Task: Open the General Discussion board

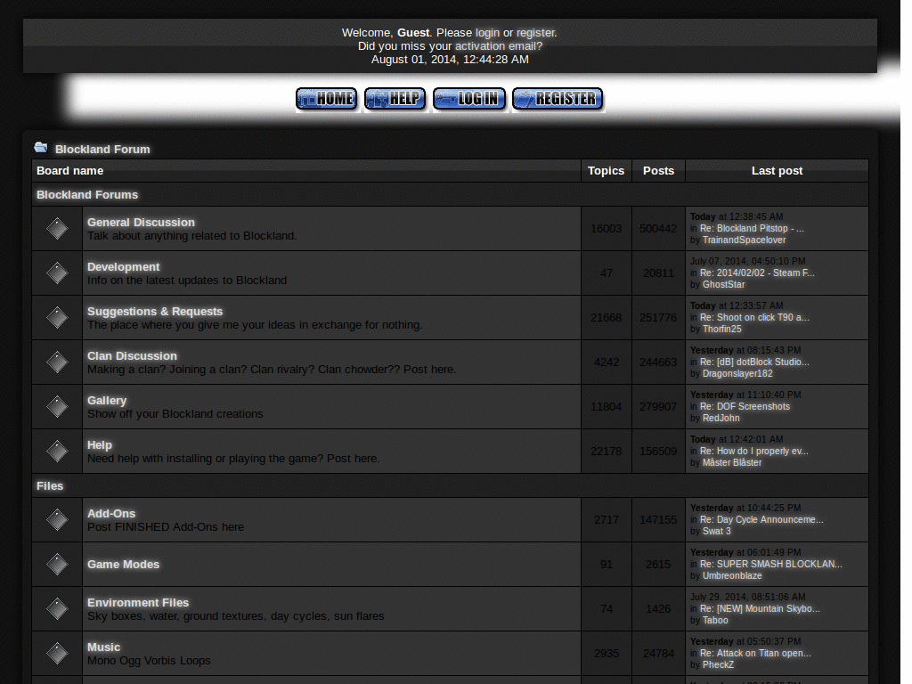Action: pyautogui.click(x=141, y=222)
